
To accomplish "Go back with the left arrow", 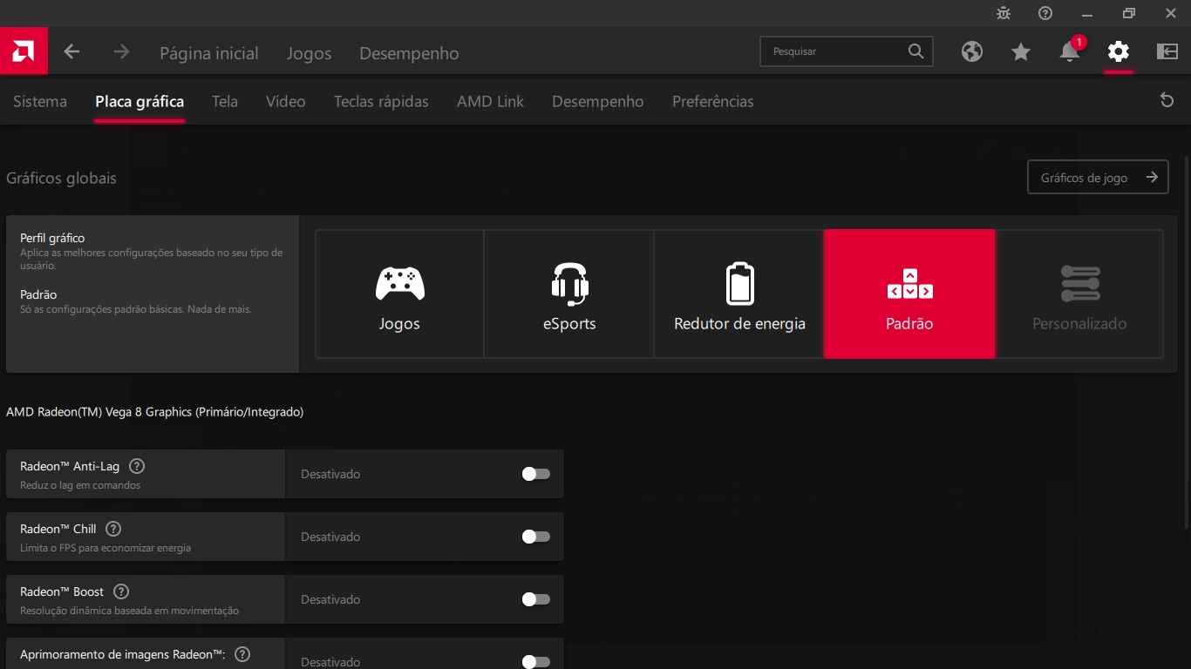I will point(71,52).
